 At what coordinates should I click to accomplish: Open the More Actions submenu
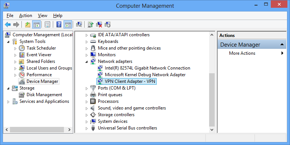coord(242,53)
